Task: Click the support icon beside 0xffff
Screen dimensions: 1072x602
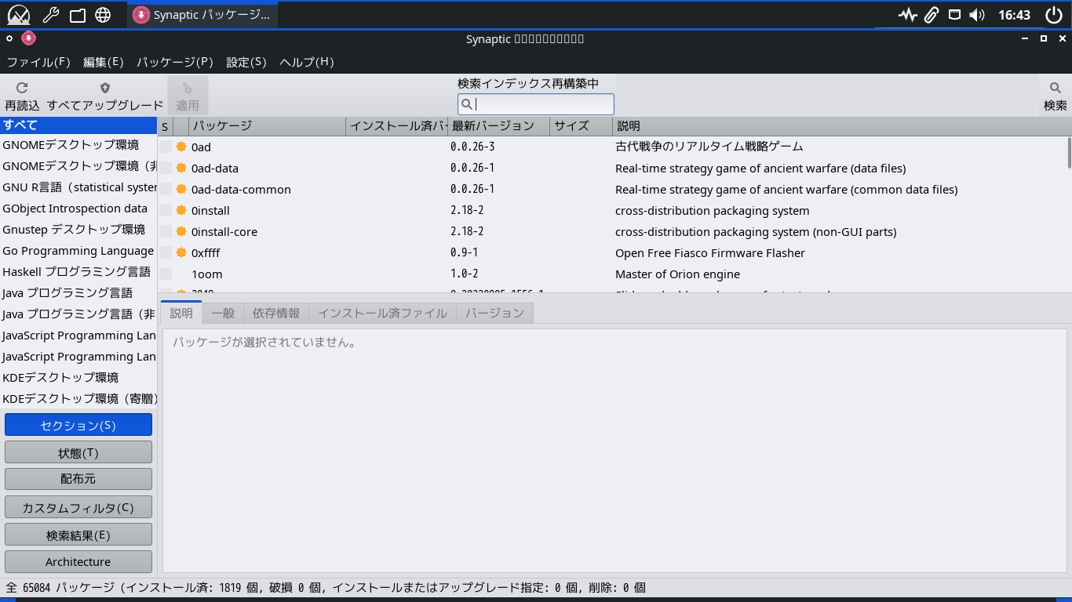Action: pos(181,252)
